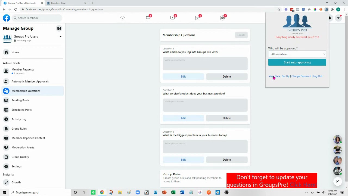Delete Question 3 about biggest problem
Image resolution: width=348 pixels, height=196 pixels.
coord(227,160)
